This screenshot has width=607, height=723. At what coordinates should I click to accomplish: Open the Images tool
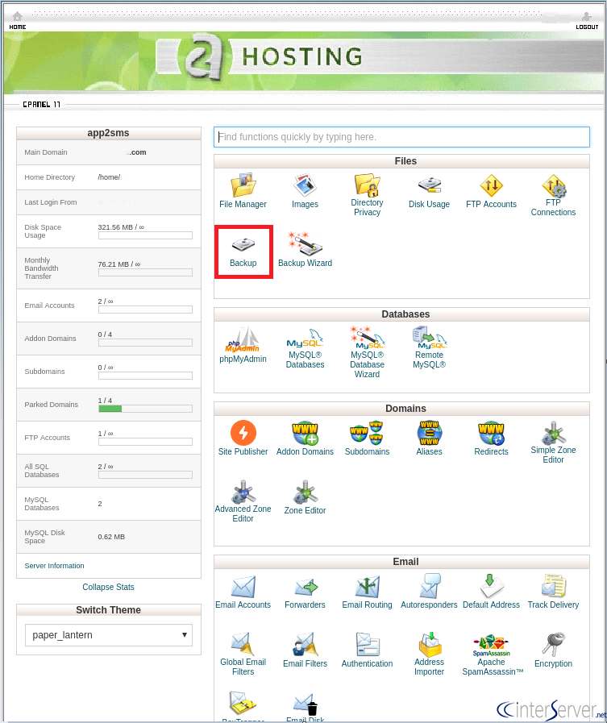point(305,191)
